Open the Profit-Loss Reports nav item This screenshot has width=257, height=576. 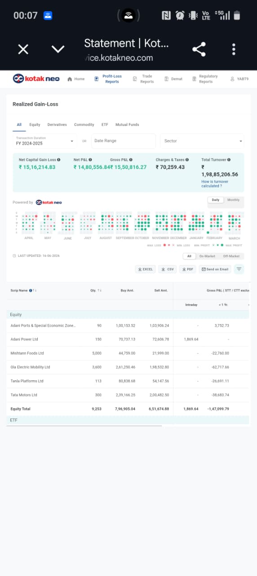coord(108,79)
